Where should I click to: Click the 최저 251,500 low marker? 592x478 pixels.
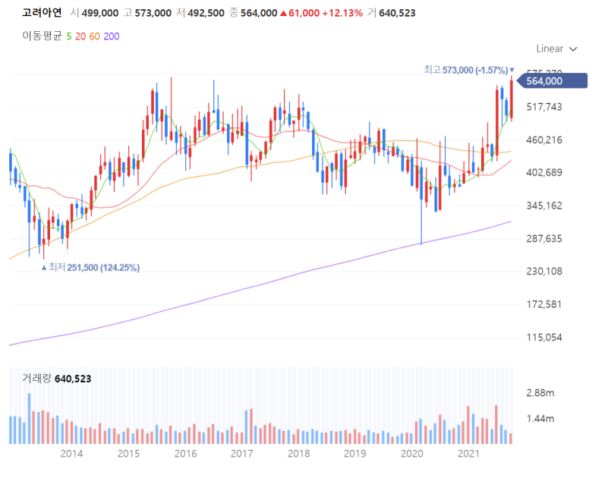[x=94, y=268]
